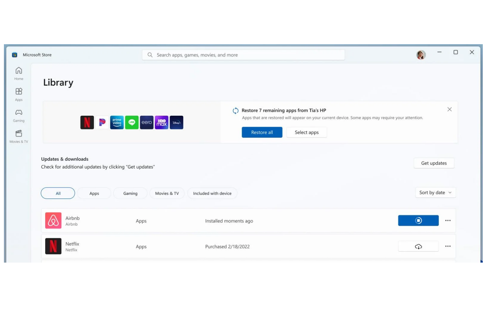Click the Prime Video icon in the restore banner
Viewport: 488px width, 325px height.
(x=117, y=122)
